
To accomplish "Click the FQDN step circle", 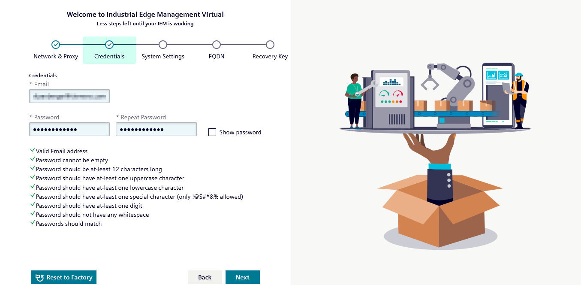I will coord(217,45).
